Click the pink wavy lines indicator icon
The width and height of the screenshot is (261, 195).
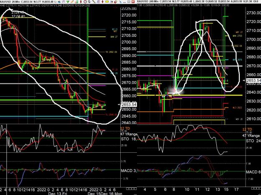pyautogui.click(x=63, y=2)
